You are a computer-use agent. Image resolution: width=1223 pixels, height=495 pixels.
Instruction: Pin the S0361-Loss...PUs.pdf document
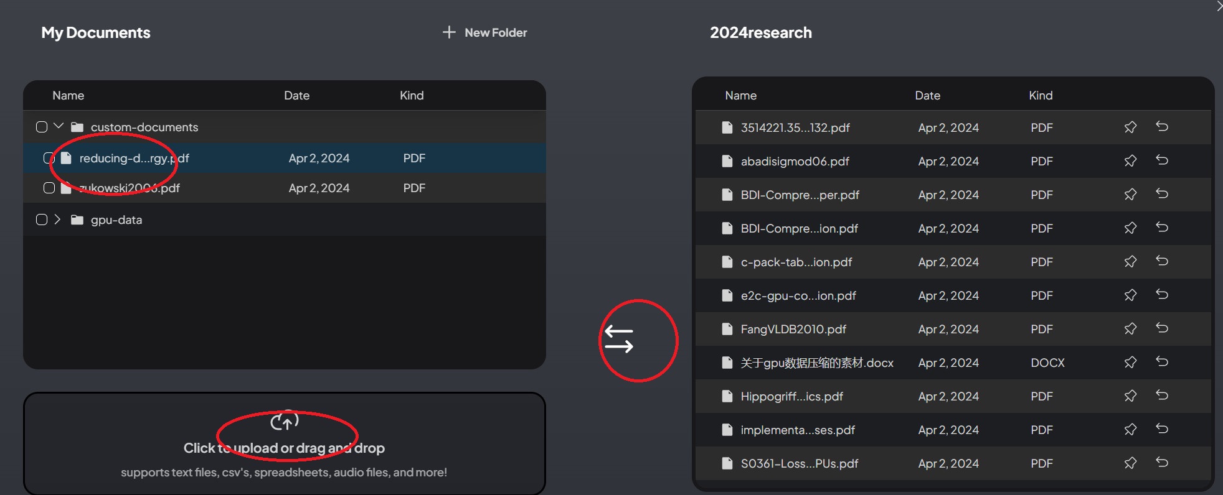(x=1130, y=463)
